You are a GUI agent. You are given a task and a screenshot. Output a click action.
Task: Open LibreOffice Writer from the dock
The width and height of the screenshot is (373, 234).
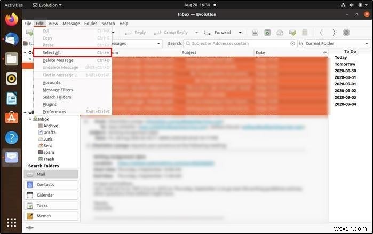coord(11,98)
